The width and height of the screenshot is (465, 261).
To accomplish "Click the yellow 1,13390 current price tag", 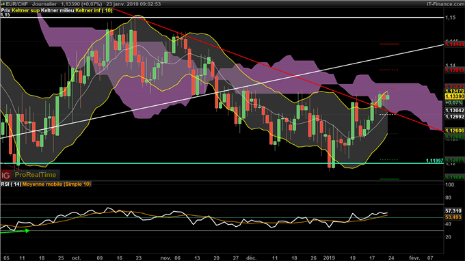I will tap(455, 96).
